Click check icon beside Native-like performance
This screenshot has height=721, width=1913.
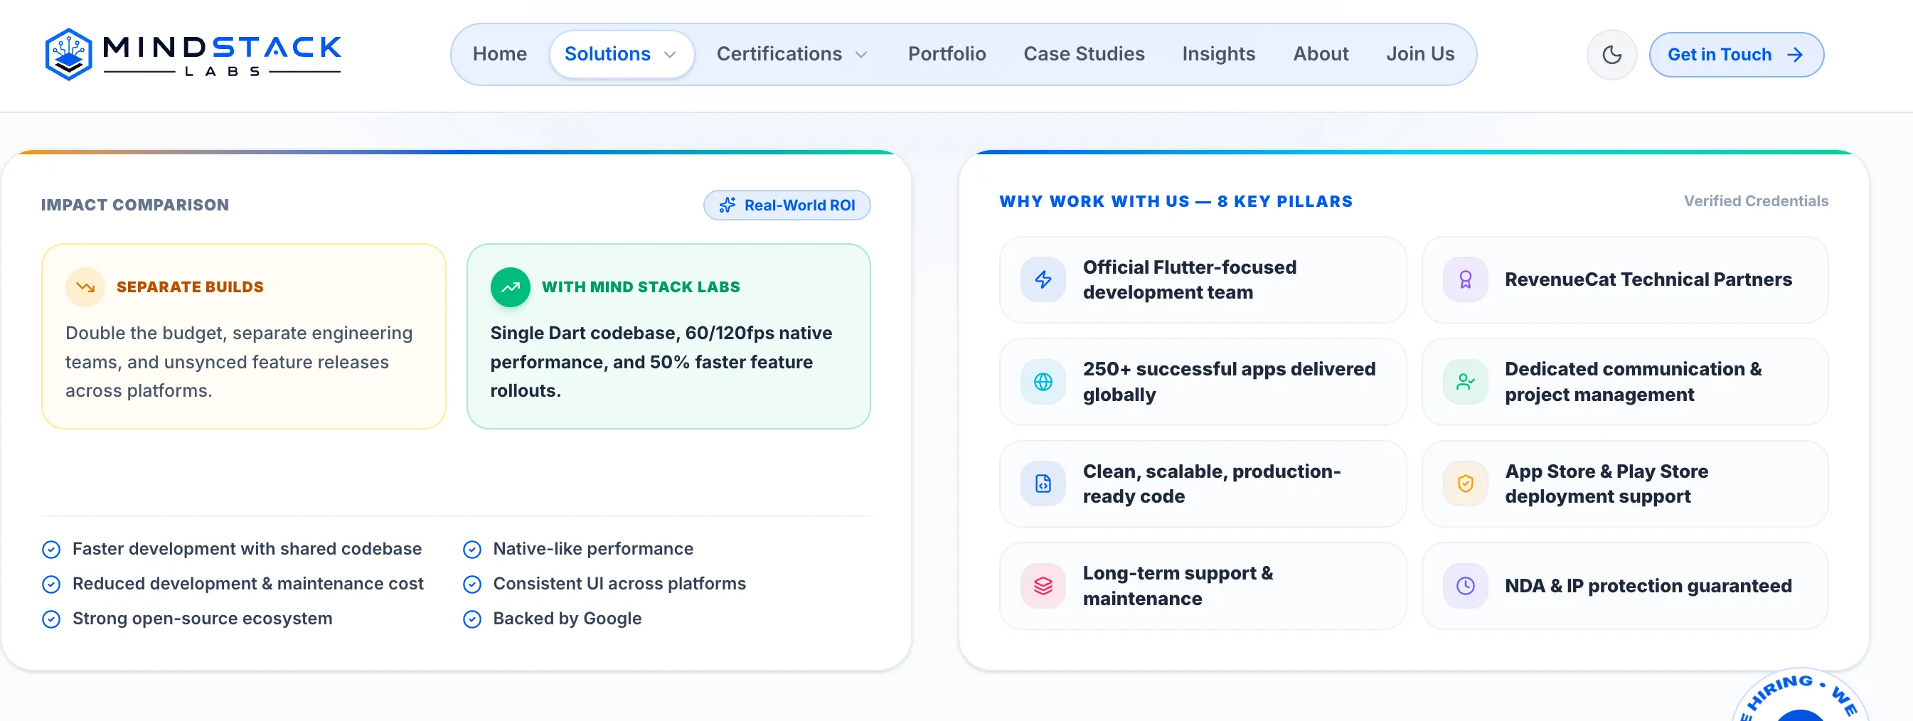click(x=472, y=550)
